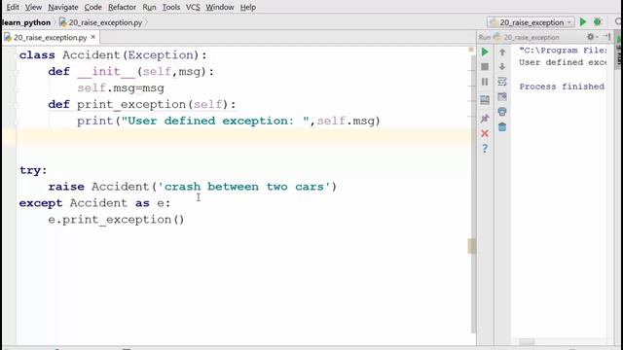Open the Edit menu
Viewport: 623px width, 350px height.
pyautogui.click(x=13, y=7)
